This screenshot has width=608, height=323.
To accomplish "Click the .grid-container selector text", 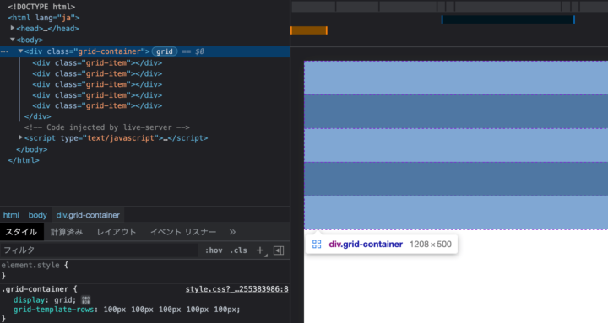I will [35, 289].
